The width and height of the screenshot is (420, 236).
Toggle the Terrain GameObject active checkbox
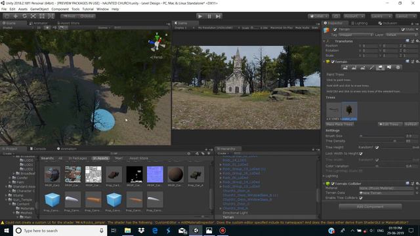click(335, 29)
